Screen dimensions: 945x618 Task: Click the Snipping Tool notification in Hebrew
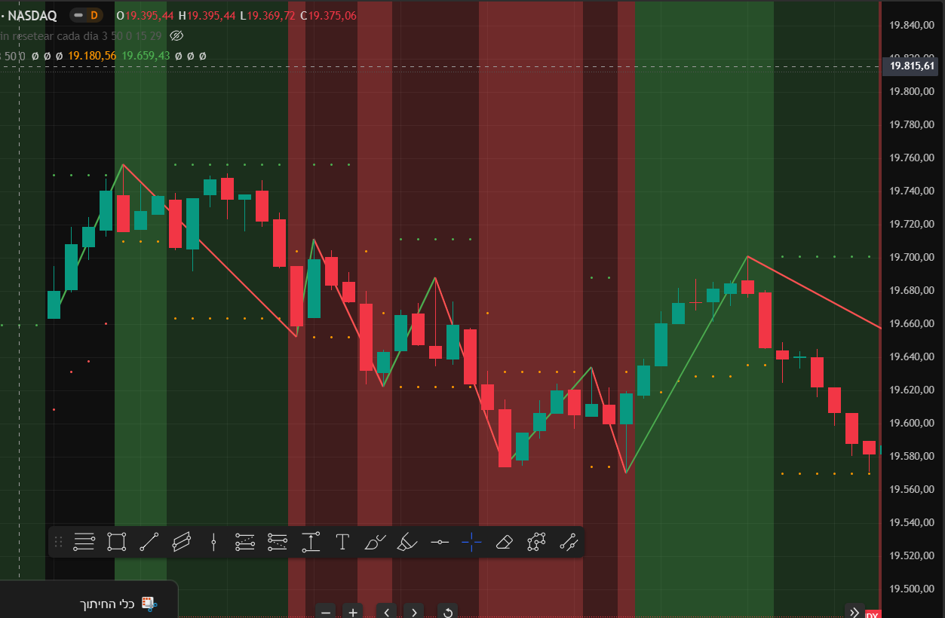pos(89,599)
